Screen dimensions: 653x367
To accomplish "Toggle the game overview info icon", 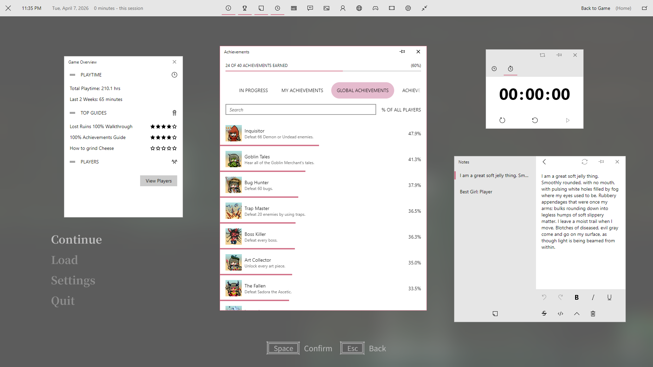I will click(x=228, y=8).
